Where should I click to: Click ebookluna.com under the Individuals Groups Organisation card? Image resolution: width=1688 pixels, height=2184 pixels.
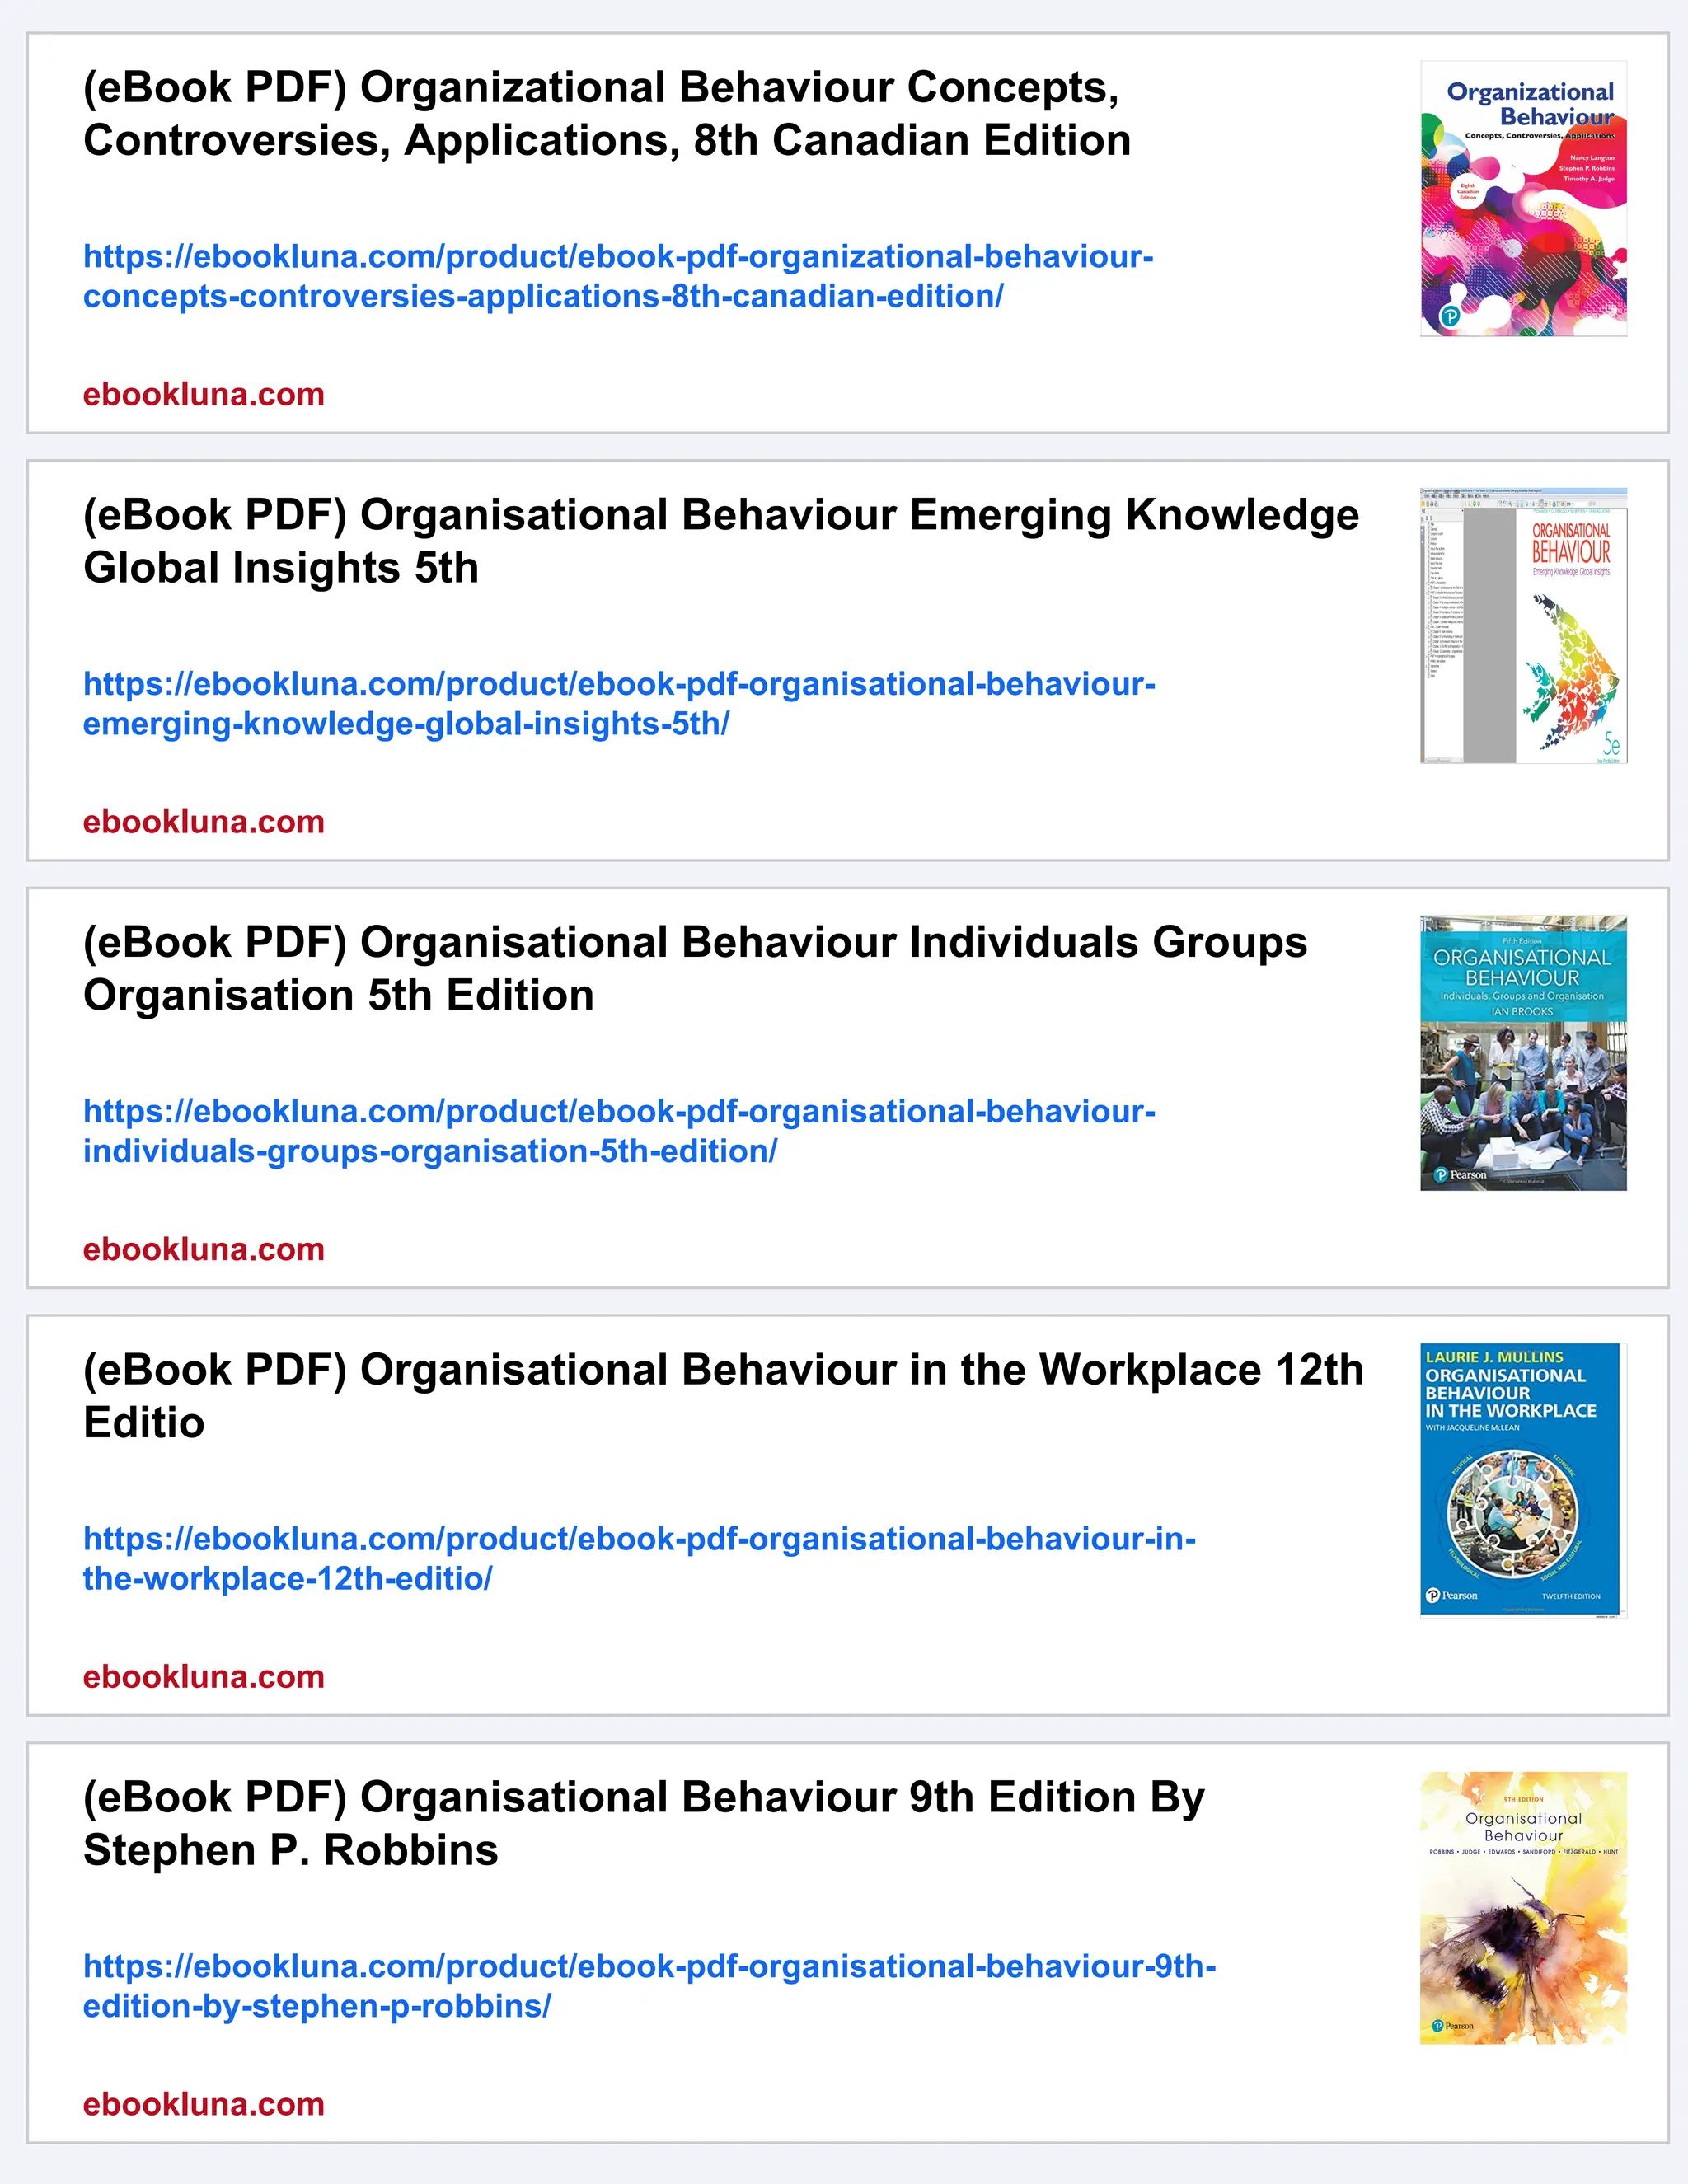[204, 1249]
